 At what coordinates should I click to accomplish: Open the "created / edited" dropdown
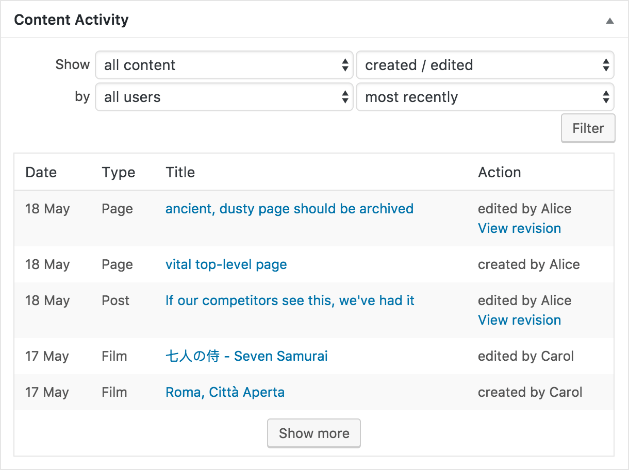click(x=485, y=65)
